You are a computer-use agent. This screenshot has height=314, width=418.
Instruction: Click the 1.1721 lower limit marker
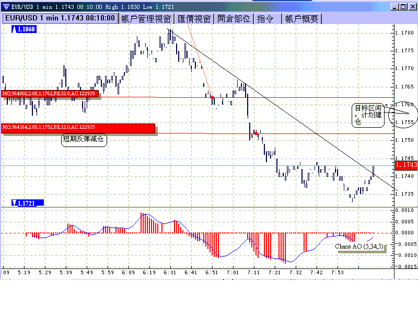click(28, 203)
